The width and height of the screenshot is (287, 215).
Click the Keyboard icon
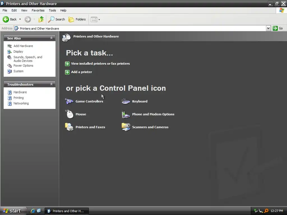(x=126, y=101)
